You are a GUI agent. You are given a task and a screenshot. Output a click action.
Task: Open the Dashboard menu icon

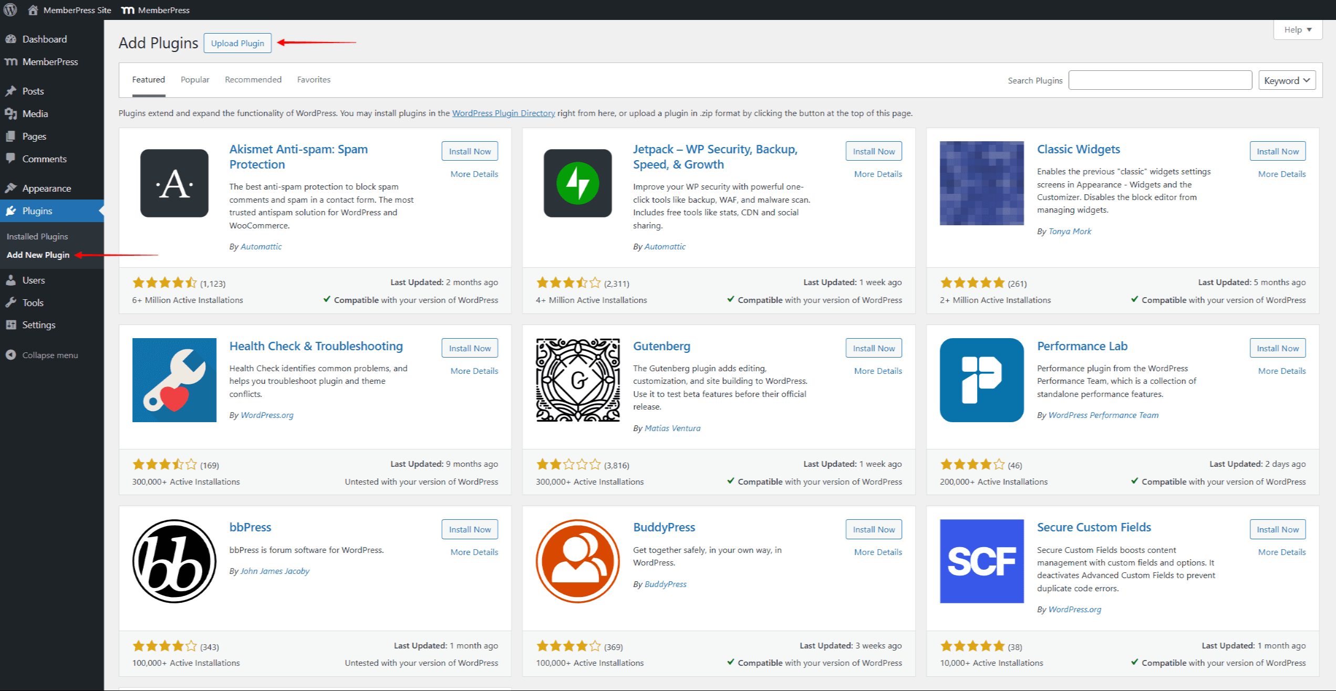pyautogui.click(x=11, y=39)
